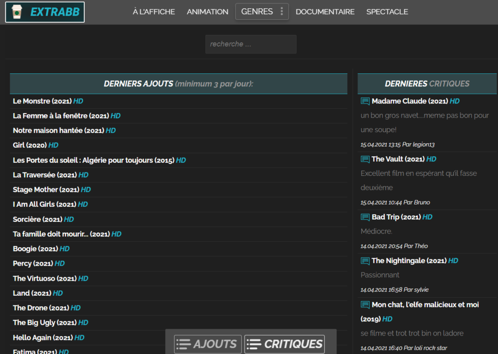Click comment icon beside Mon chat, l'elfe malicieux
Screen dimensions: 498x354
(x=365, y=305)
